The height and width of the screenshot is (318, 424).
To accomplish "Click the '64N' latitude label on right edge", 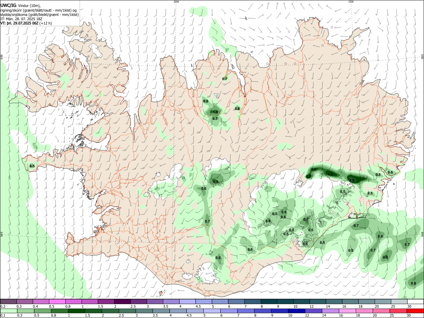I will pyautogui.click(x=422, y=234).
